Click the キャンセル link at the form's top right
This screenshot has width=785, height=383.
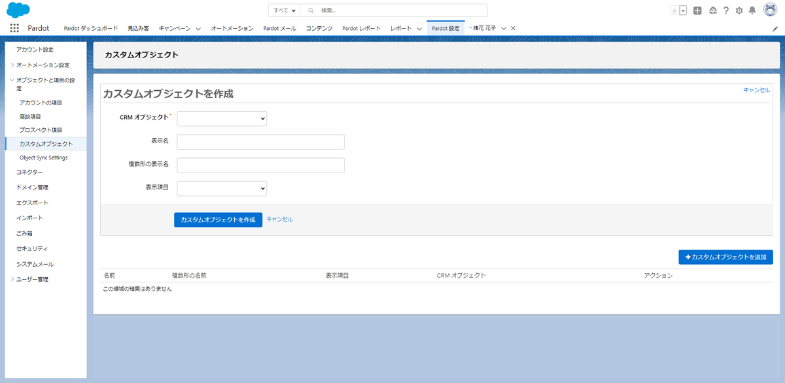tap(756, 90)
